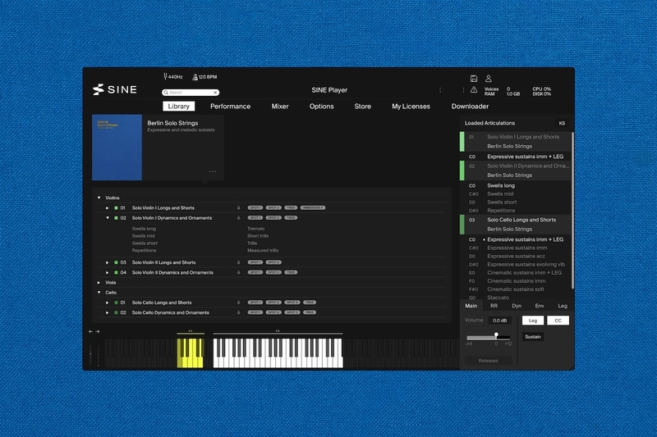Click the warning triangle icon
Image resolution: width=657 pixels, height=437 pixels.
pyautogui.click(x=474, y=89)
